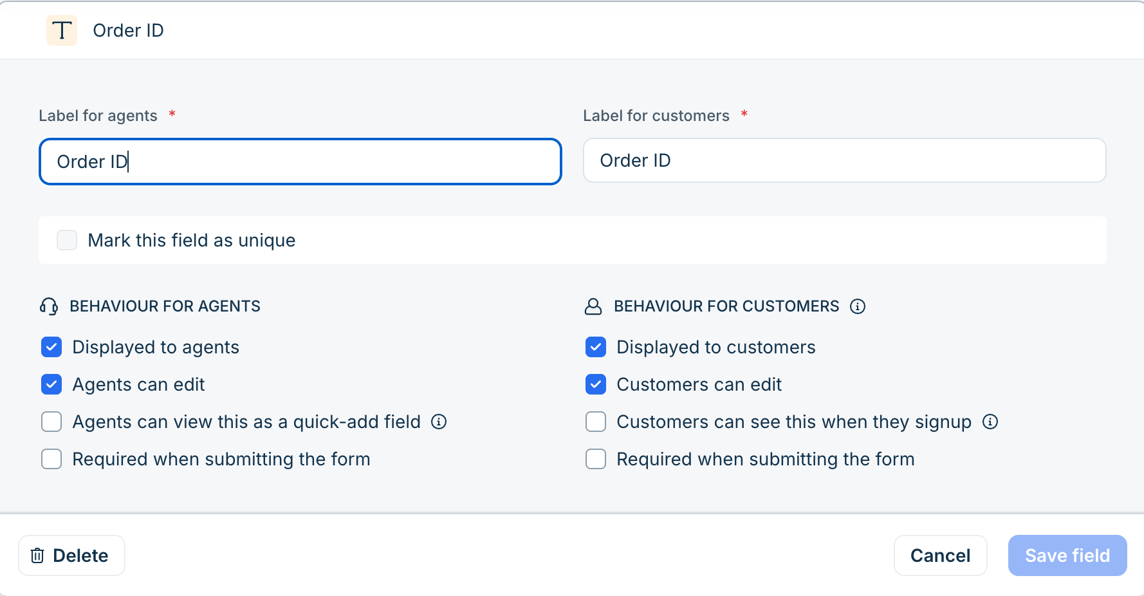
Task: Check agents' Required when submitting the form
Action: coord(51,459)
